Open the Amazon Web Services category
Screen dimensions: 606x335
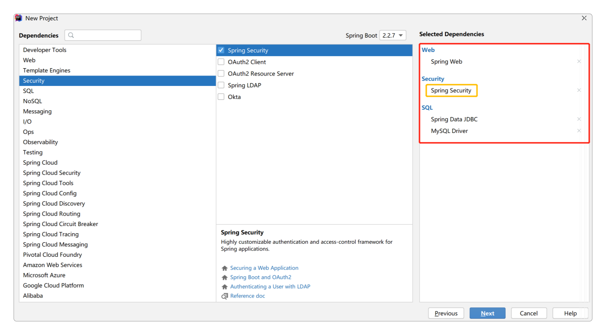click(117, 265)
